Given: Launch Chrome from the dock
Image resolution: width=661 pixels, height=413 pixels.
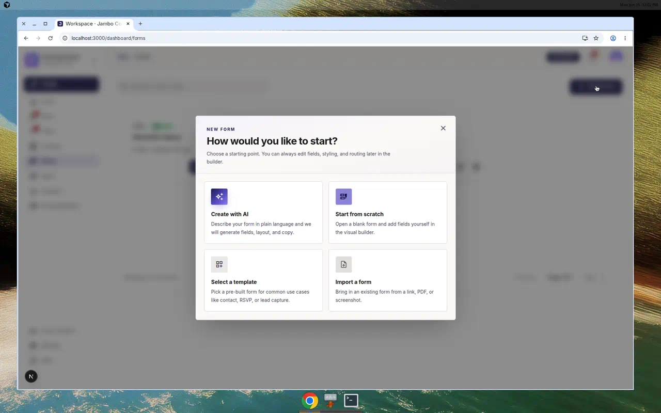Looking at the screenshot, I should pyautogui.click(x=310, y=401).
